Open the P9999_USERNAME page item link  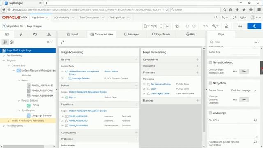78,116
